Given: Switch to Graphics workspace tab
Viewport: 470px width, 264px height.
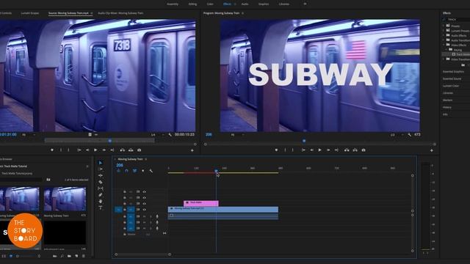Looking at the screenshot, I should coord(264,4).
